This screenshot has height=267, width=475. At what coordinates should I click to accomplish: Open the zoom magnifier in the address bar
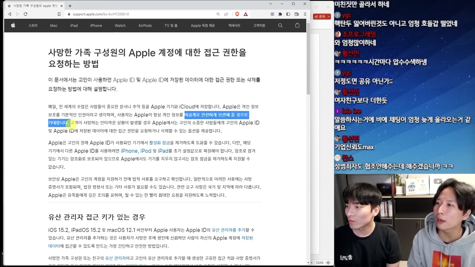[x=218, y=14]
